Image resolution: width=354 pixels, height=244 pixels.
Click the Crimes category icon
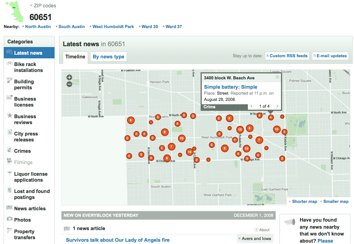click(x=10, y=150)
